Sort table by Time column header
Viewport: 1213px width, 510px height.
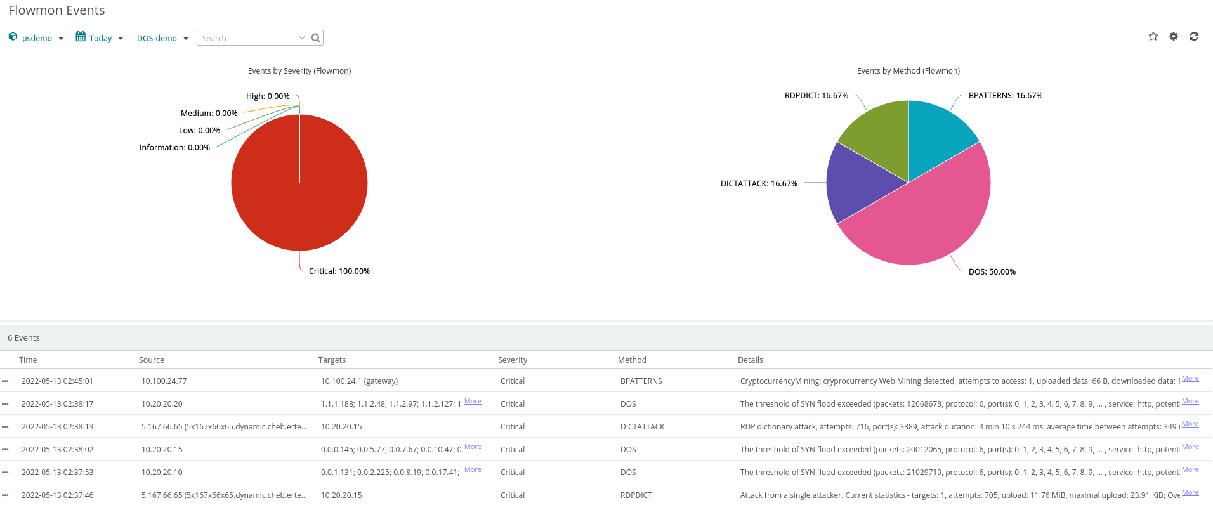point(28,360)
